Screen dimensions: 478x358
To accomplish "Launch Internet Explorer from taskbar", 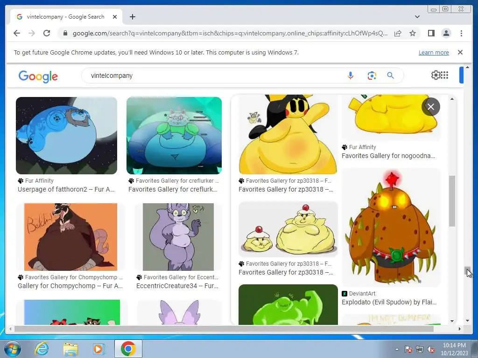I will [x=41, y=349].
